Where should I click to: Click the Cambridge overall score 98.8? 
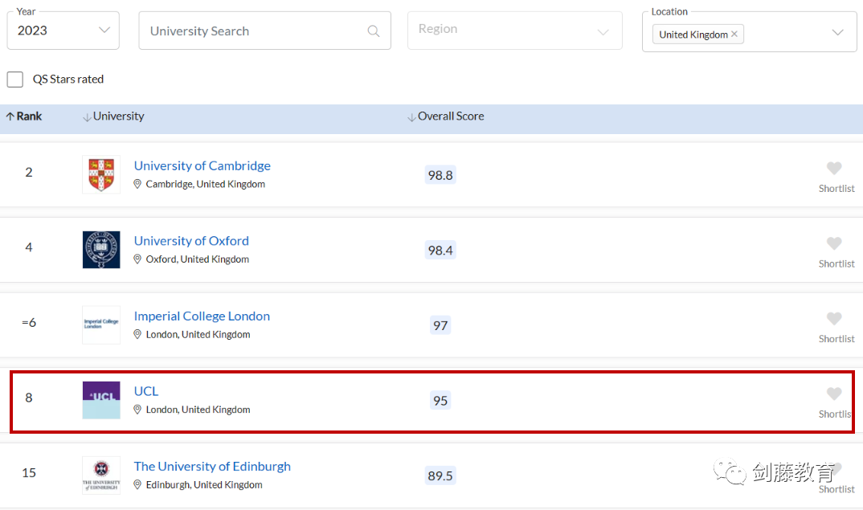440,176
